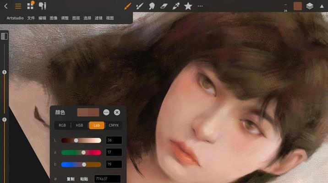
Task: Open color panel options with three dots
Action: point(106,113)
